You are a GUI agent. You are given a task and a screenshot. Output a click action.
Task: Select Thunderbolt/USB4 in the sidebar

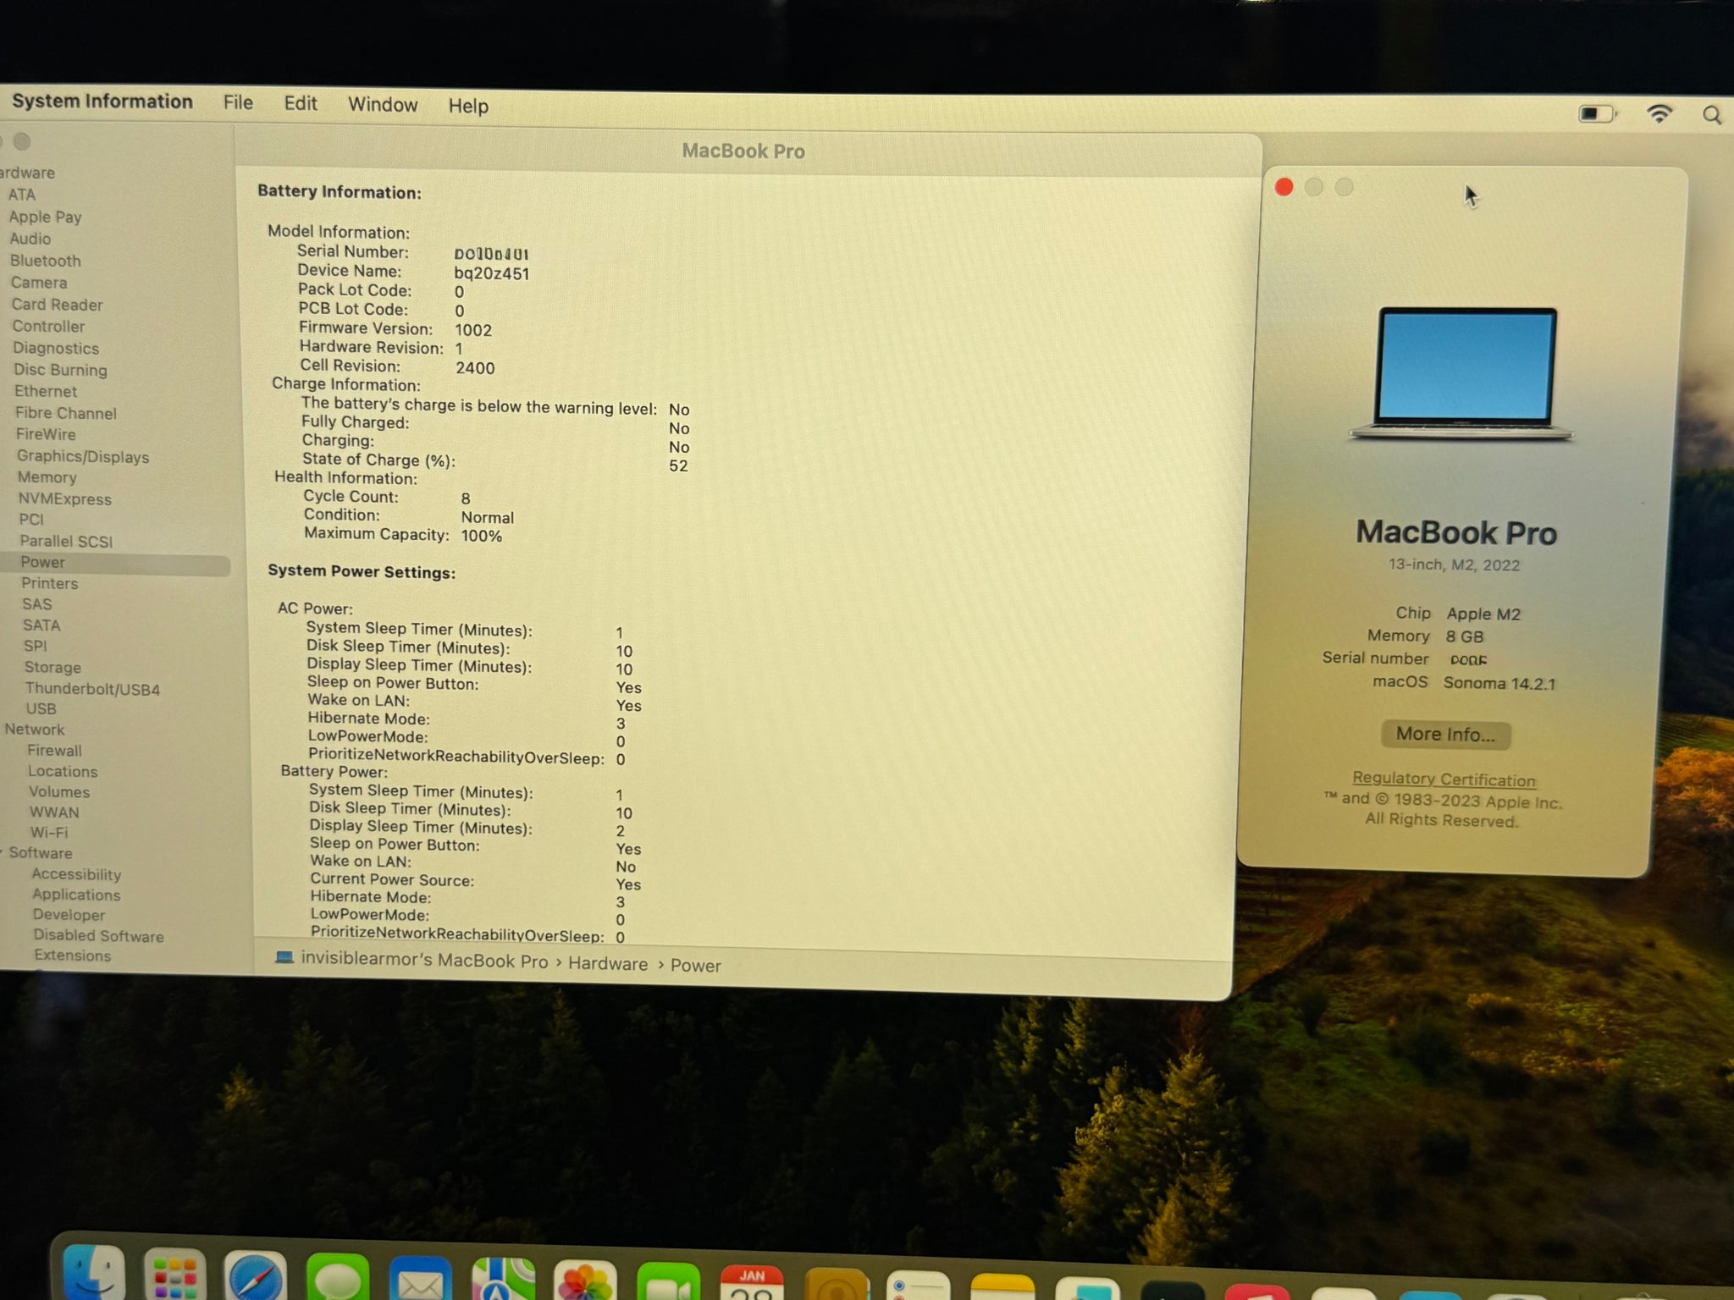click(x=92, y=689)
